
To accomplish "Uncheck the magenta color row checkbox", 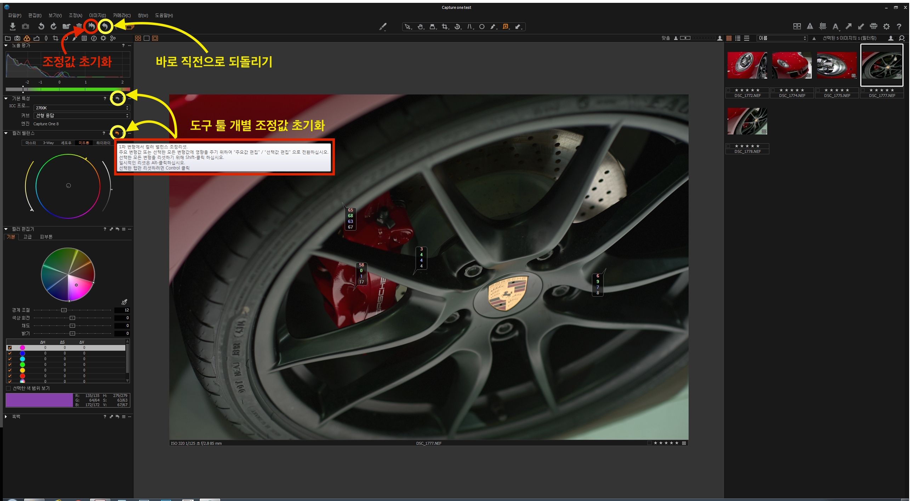I will coord(10,347).
